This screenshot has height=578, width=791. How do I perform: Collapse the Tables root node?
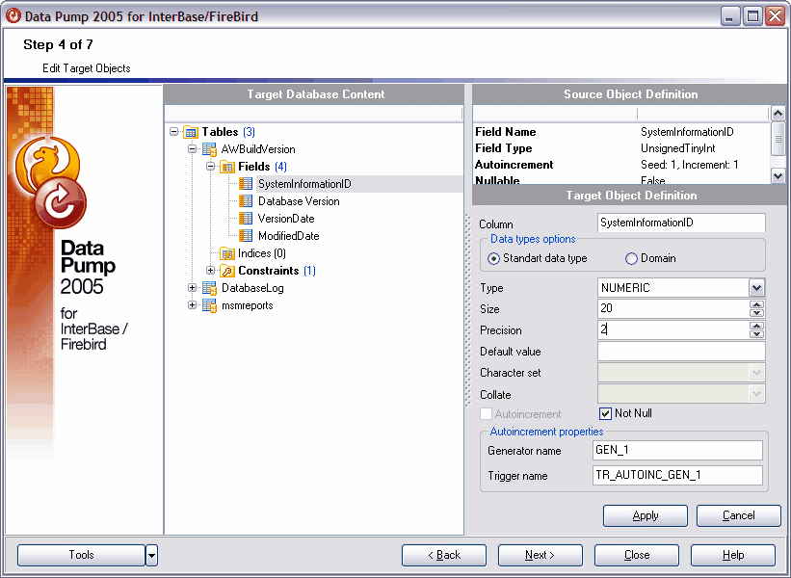[x=174, y=132]
